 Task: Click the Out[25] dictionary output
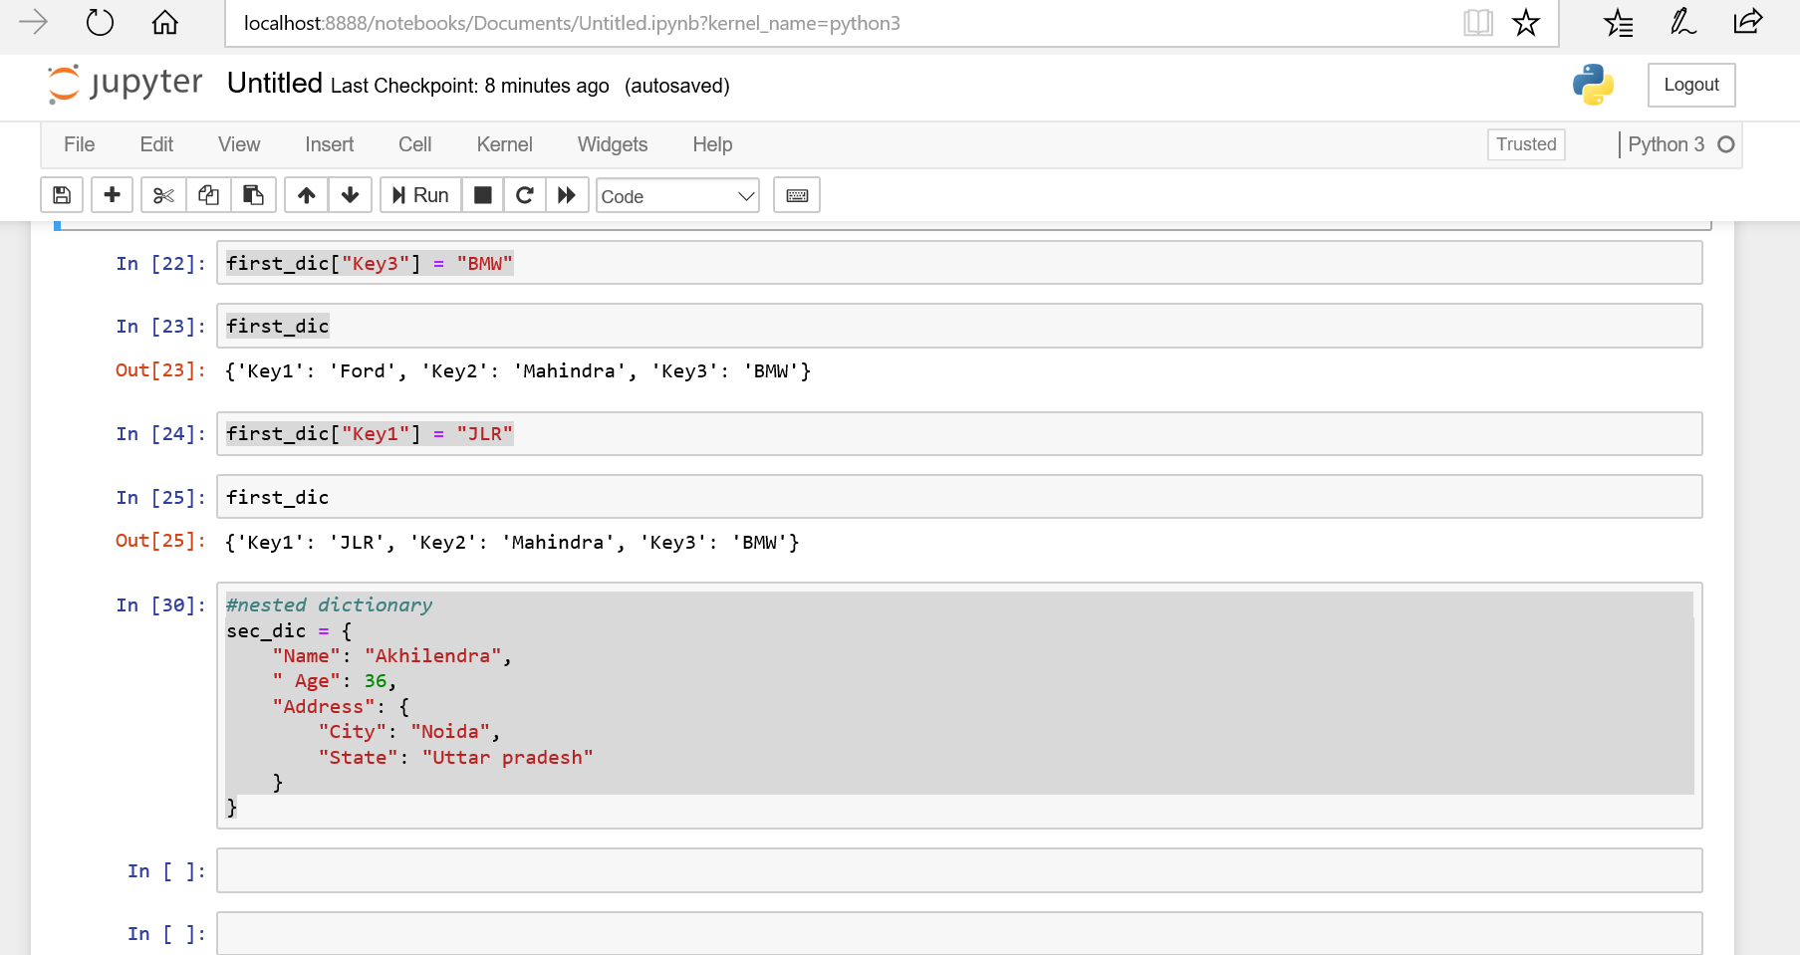click(x=512, y=543)
